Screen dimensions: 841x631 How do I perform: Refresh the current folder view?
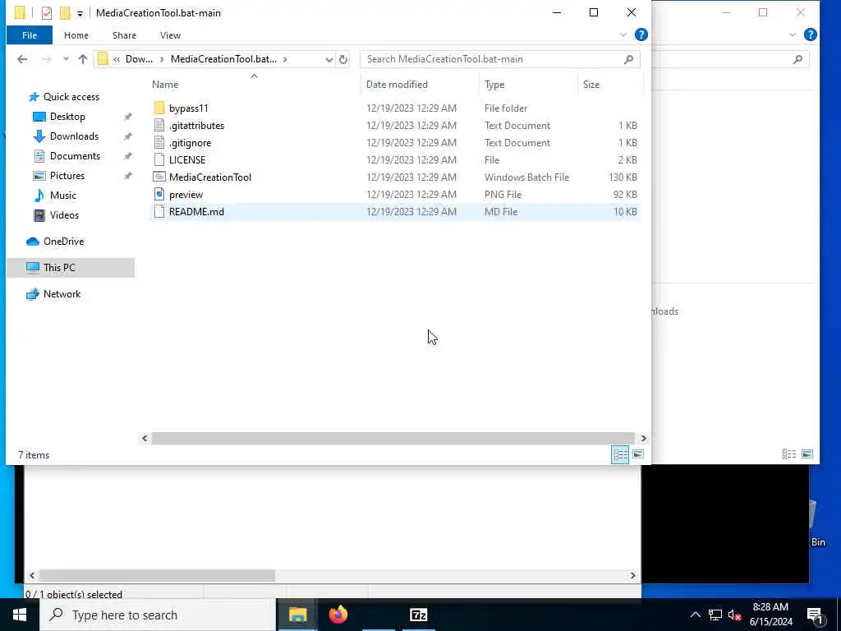[343, 59]
